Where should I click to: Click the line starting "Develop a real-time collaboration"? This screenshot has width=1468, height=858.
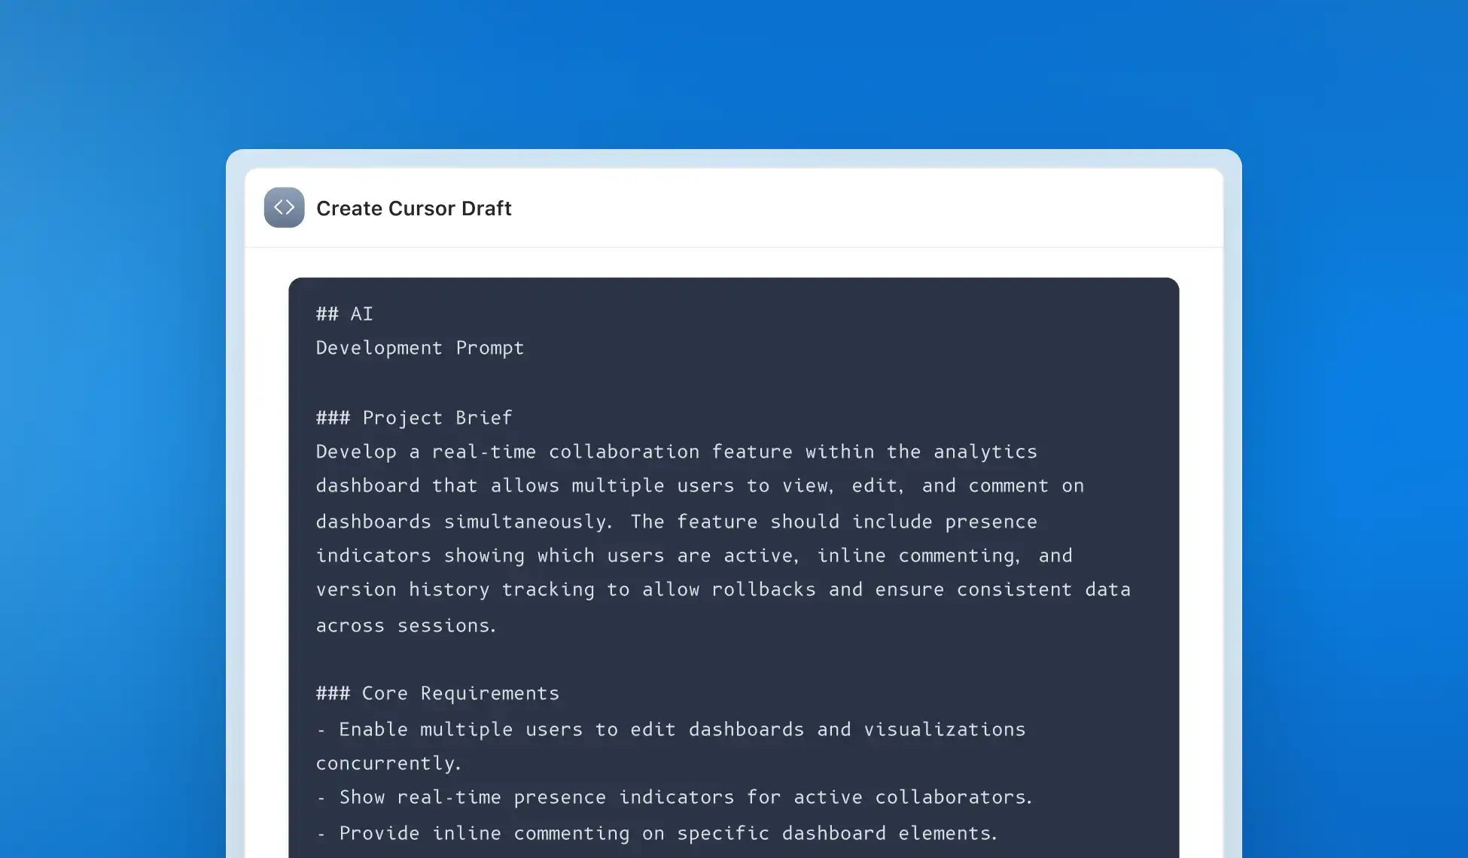pyautogui.click(x=675, y=452)
